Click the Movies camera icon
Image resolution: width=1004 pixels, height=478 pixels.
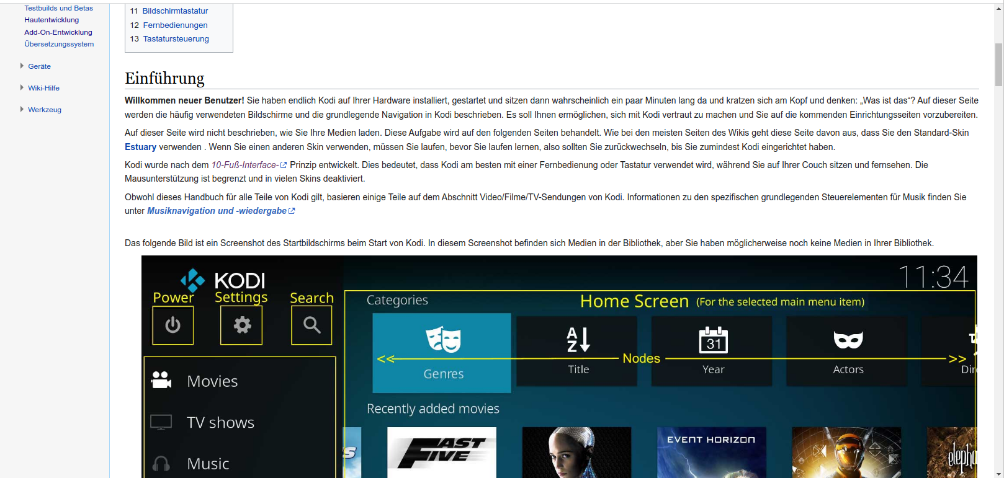click(161, 380)
